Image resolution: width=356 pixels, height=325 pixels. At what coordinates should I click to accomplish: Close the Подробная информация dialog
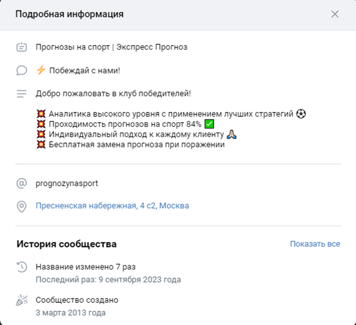click(335, 14)
